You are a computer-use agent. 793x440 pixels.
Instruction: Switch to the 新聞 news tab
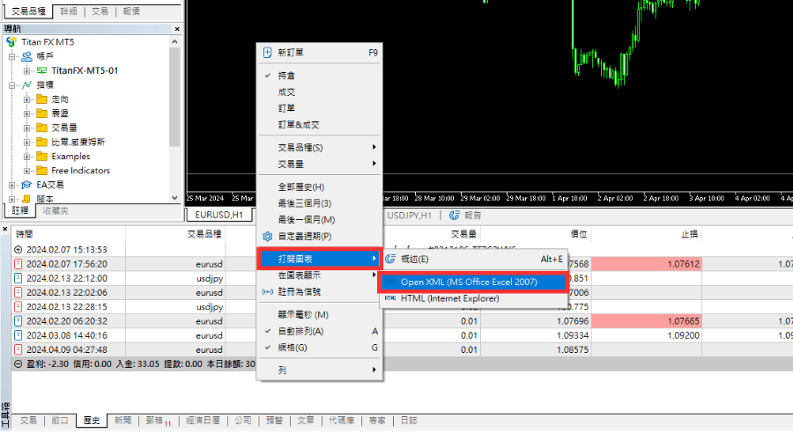click(x=123, y=422)
